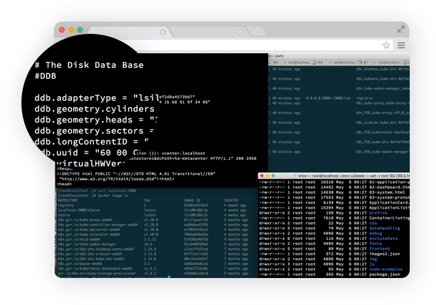
Task: Click the kriss terminal window title text
Action: pos(354,176)
